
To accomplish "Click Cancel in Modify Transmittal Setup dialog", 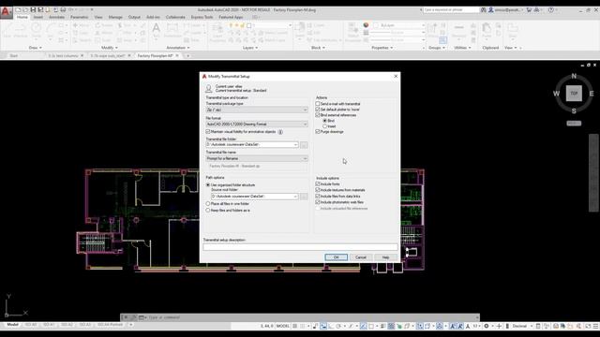I will pos(361,257).
